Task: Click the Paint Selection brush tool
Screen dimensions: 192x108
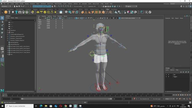Action: pyautogui.click(x=2, y=25)
